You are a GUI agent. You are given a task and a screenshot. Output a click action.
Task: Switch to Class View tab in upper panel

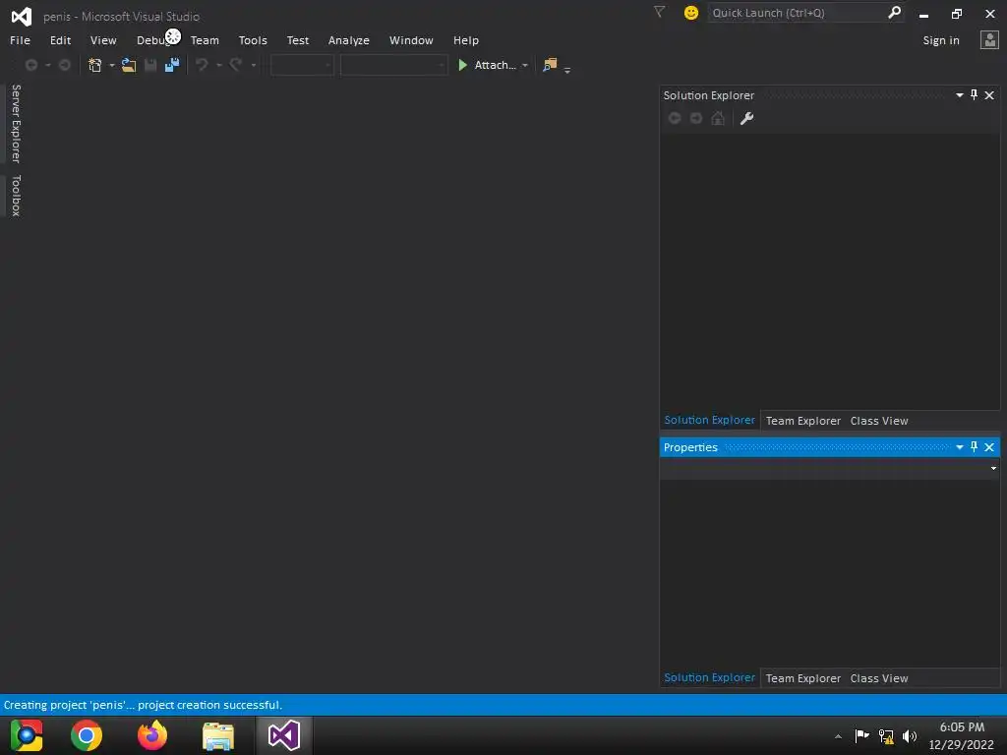[879, 421]
